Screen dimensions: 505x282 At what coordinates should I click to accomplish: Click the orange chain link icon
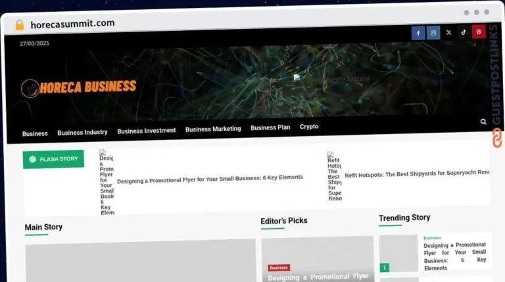[497, 138]
